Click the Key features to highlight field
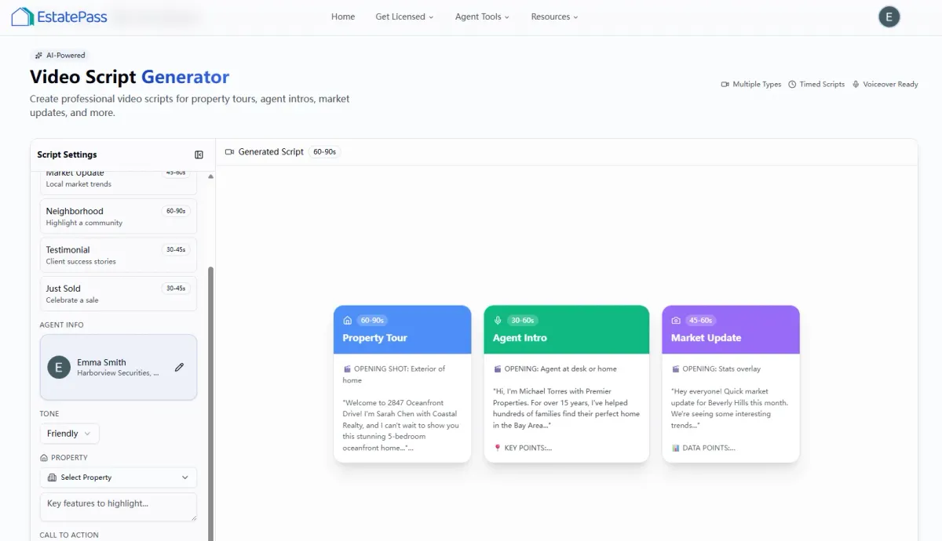The width and height of the screenshot is (942, 541). [118, 507]
